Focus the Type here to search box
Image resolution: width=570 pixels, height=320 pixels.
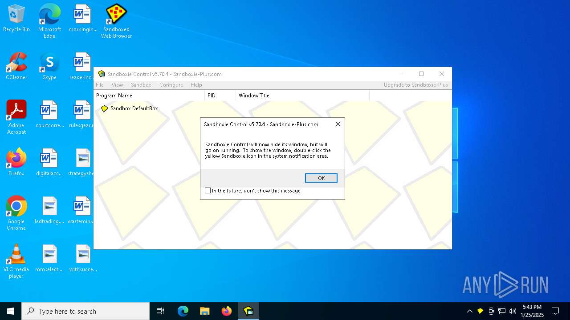pos(85,311)
